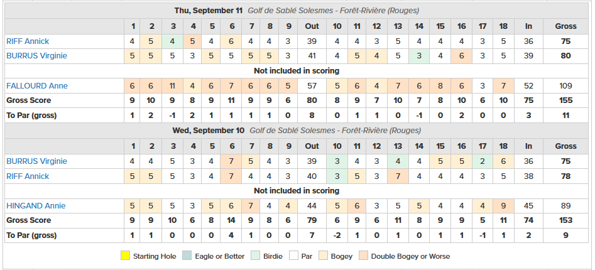
Task: Click FALLOURD Anne's hole 3 score of 11
Action: coord(172,85)
